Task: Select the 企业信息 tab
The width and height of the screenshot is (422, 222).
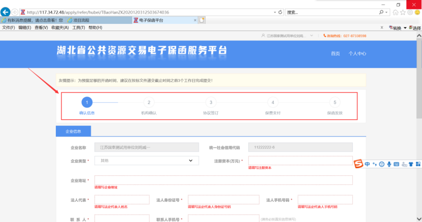Action: click(73, 131)
